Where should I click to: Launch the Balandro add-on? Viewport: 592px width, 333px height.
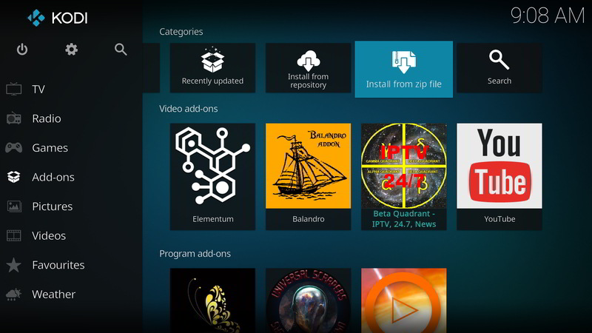pos(308,176)
